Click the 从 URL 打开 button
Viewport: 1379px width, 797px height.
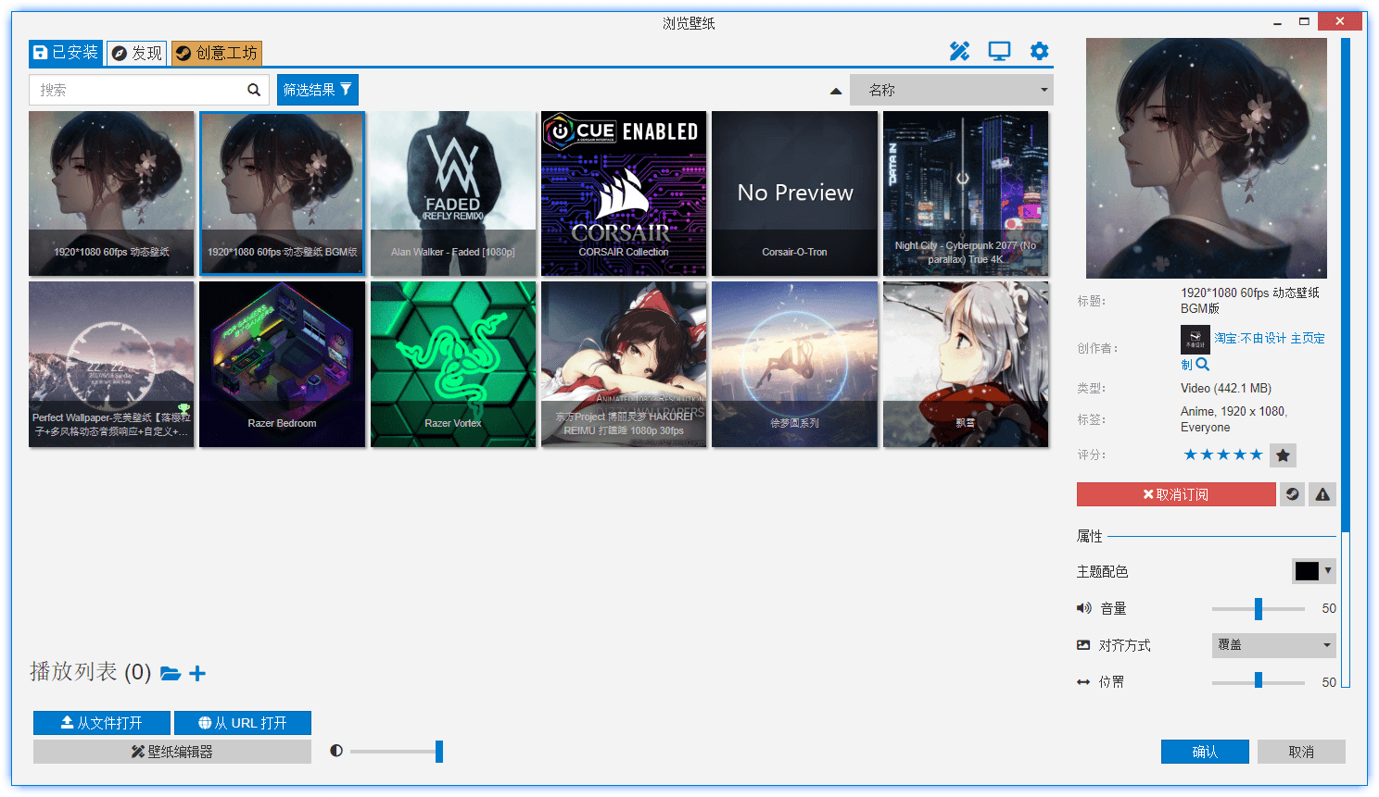coord(243,723)
